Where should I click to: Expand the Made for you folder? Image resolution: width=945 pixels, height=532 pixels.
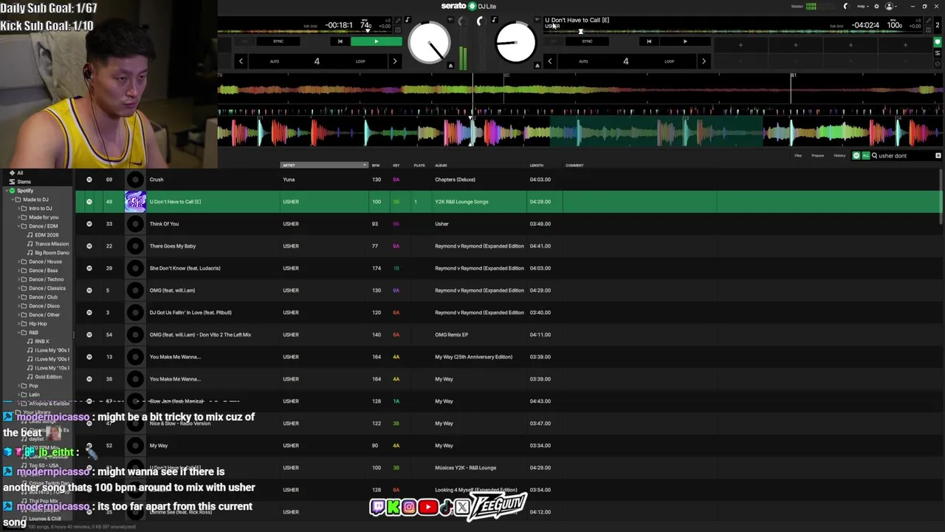[x=18, y=217]
